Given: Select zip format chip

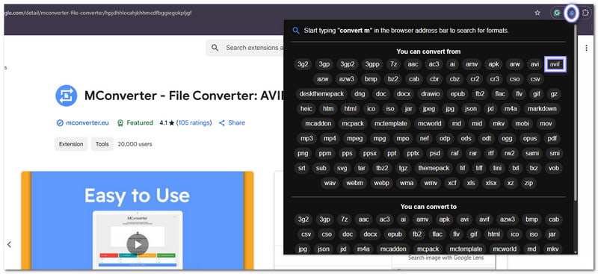Looking at the screenshot, I should click(x=528, y=183).
